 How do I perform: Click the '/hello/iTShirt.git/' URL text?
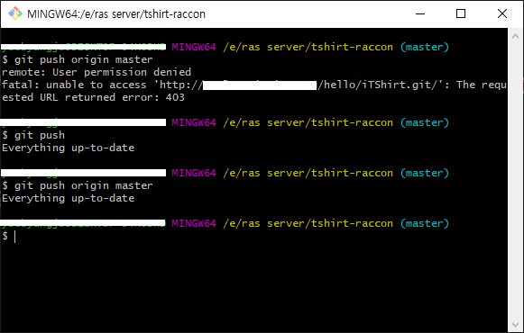click(x=378, y=85)
